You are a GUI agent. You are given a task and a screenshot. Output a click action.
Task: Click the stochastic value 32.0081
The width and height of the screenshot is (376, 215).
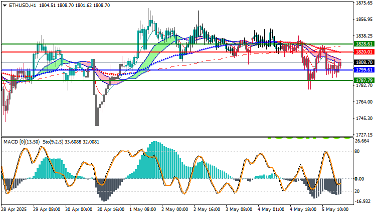(91, 142)
